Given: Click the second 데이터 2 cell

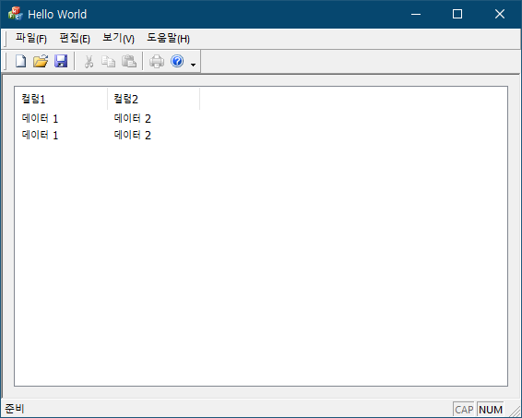Looking at the screenshot, I should tap(133, 135).
